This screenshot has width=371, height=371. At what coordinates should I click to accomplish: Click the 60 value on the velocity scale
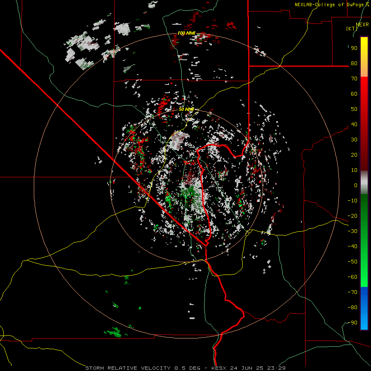pos(354,94)
